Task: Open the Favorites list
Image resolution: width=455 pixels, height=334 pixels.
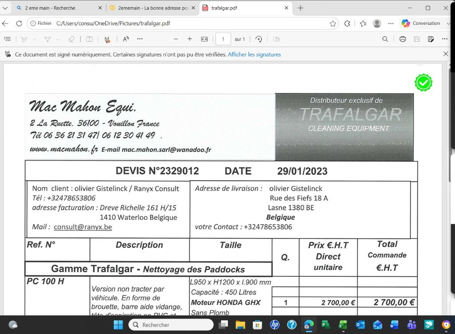Action: [x=363, y=24]
